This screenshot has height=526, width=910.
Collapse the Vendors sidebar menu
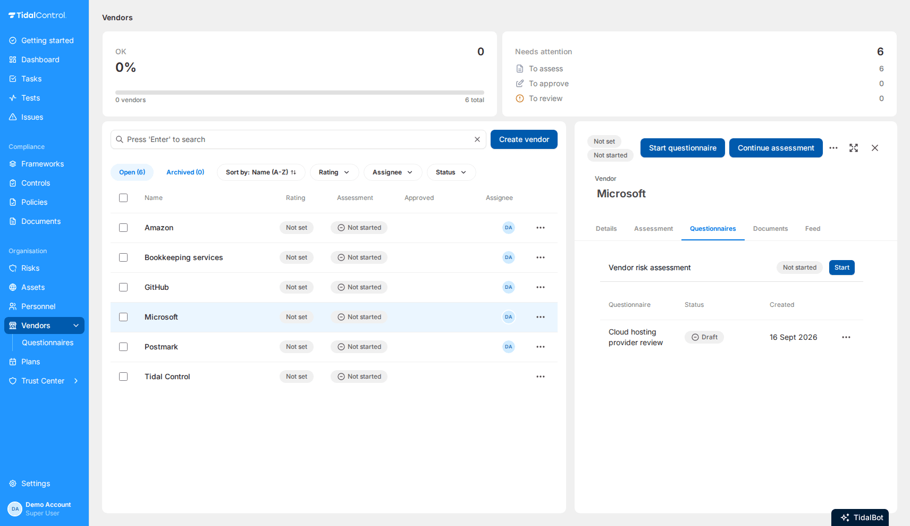76,325
